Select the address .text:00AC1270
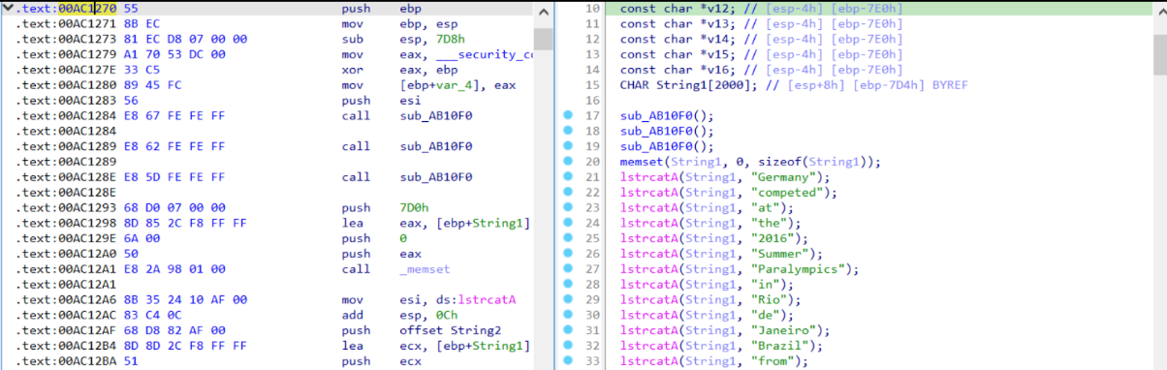The image size is (1167, 370). tap(65, 8)
